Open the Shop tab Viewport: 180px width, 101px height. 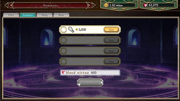click(45, 15)
